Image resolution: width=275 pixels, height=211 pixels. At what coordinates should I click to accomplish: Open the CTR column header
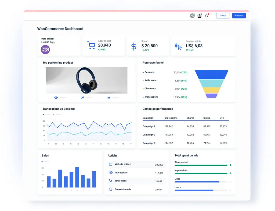(222, 118)
